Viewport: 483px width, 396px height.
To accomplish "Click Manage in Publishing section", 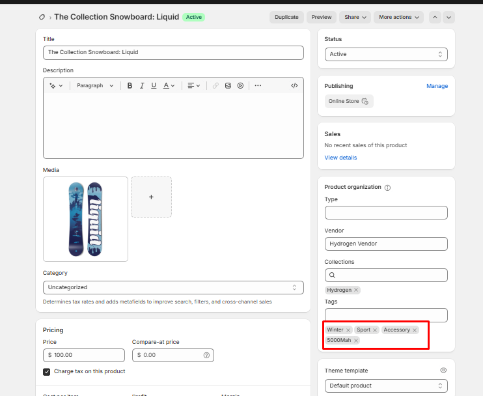I will pyautogui.click(x=437, y=86).
